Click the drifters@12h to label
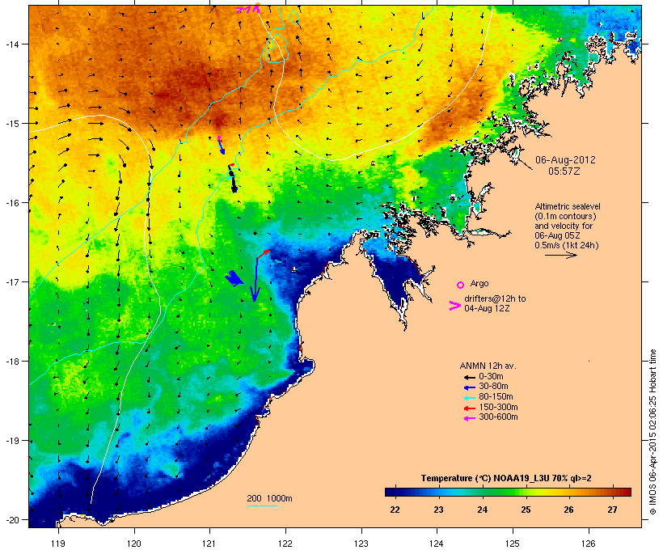The width and height of the screenshot is (663, 550). pos(495,298)
